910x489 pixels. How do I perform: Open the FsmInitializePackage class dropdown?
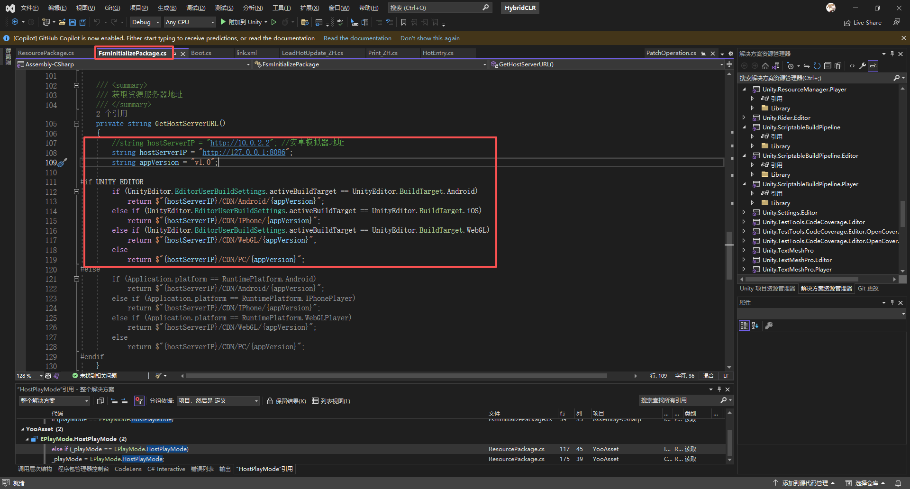click(371, 64)
